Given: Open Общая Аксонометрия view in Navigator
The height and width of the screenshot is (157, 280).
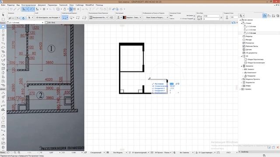Looking at the screenshot, I should 256,63.
